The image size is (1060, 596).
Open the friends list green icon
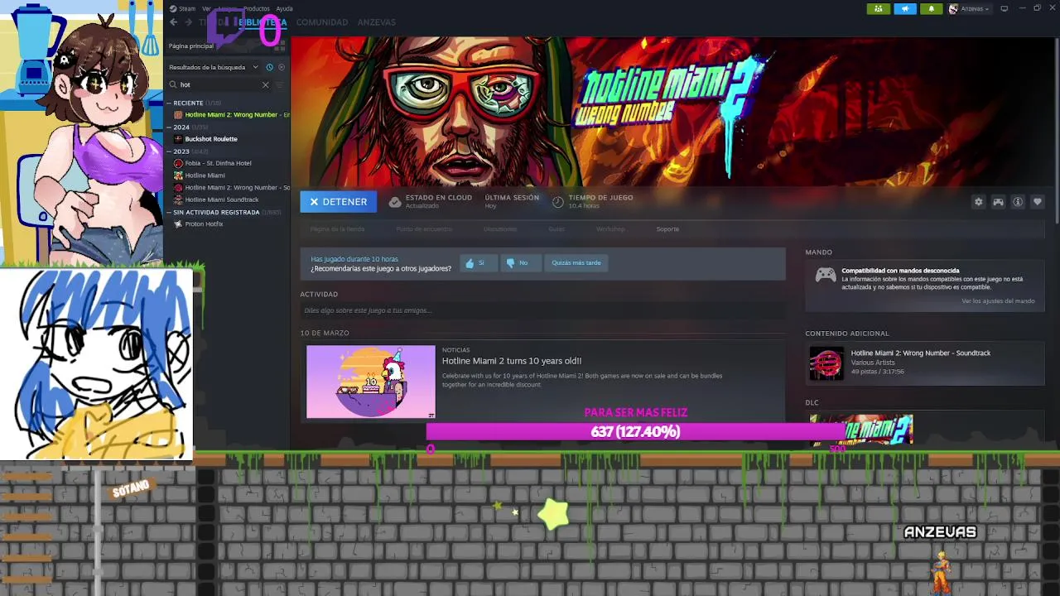click(x=879, y=9)
